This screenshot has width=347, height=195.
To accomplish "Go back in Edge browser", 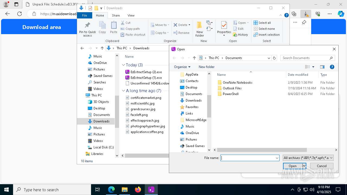I will coord(8,14).
